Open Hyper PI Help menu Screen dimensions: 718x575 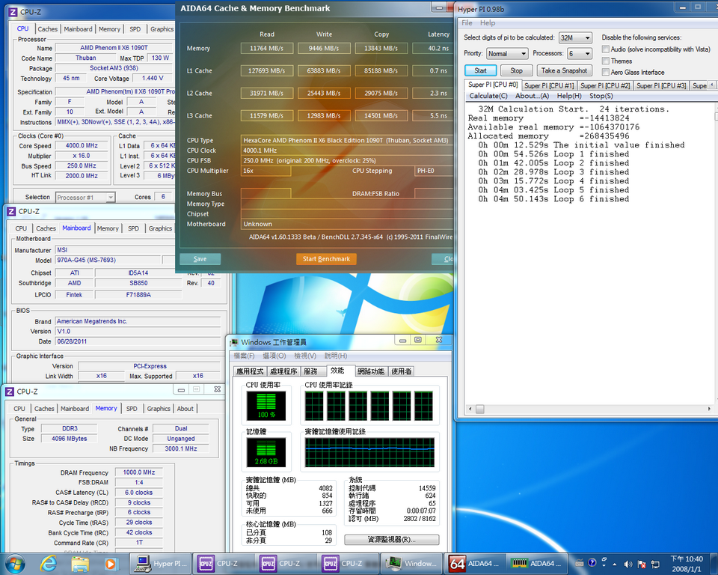click(x=487, y=23)
